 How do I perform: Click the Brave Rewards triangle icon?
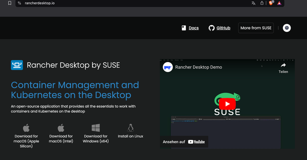(x=279, y=3)
